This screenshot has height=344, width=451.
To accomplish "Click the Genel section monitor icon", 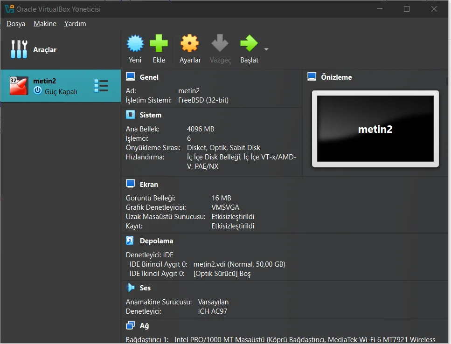I will point(130,76).
